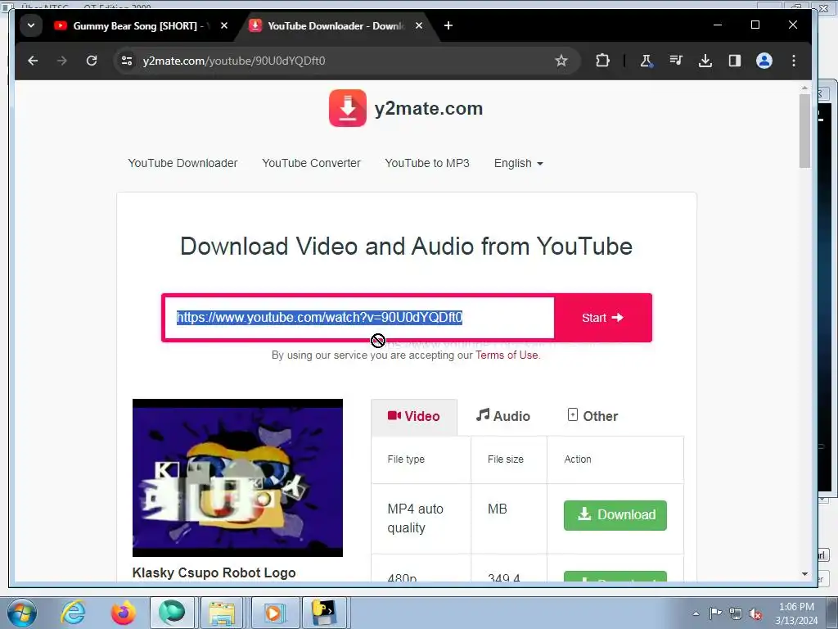Open Chrome three-dot menu
This screenshot has width=838, height=629.
coord(794,61)
